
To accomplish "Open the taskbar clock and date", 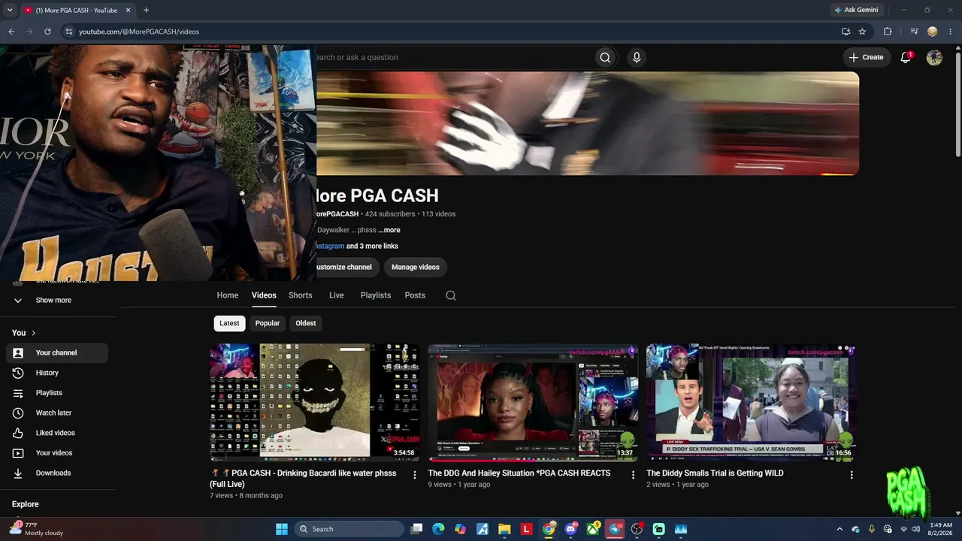I will [941, 529].
